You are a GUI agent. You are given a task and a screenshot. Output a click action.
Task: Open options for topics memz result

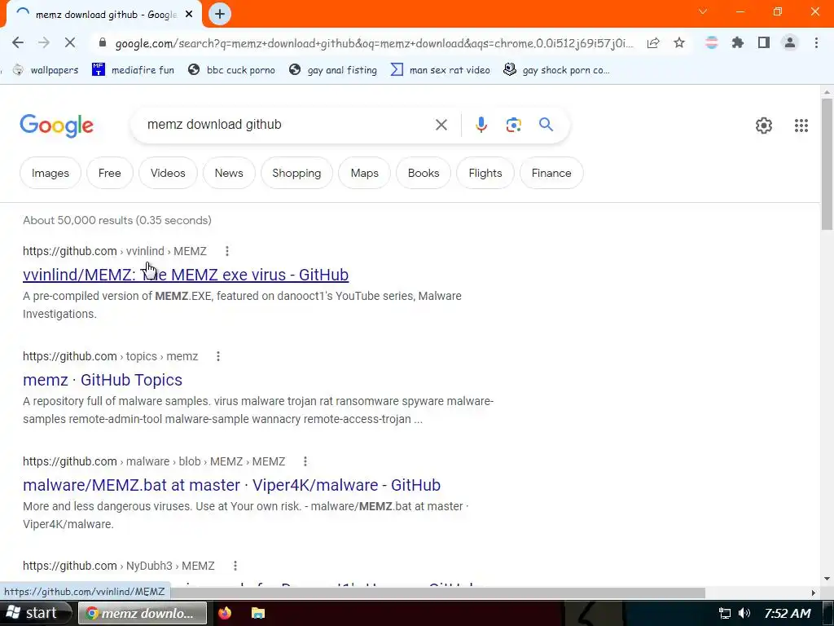click(x=218, y=356)
